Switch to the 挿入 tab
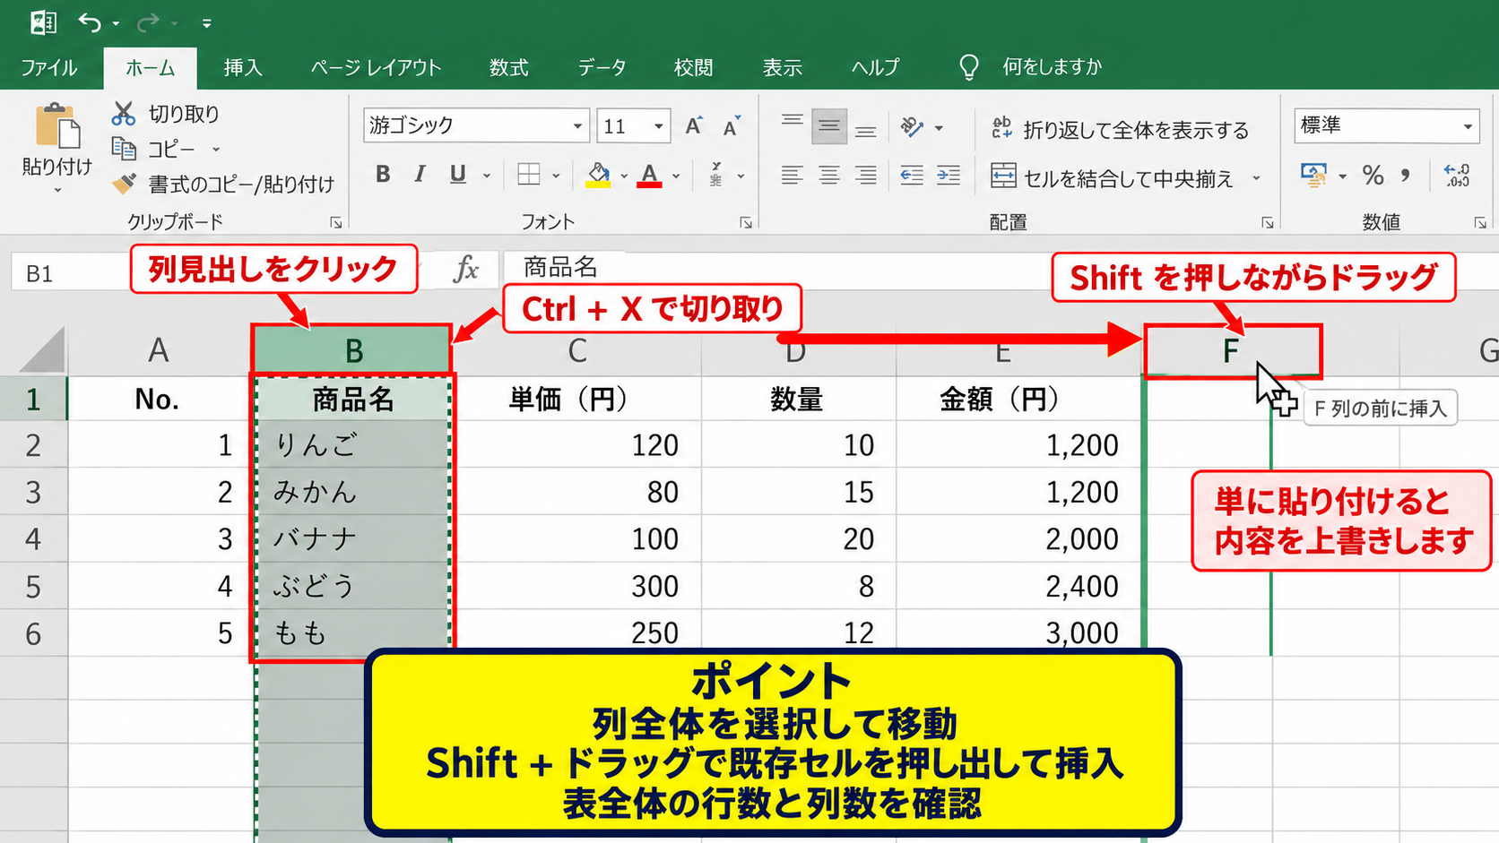The height and width of the screenshot is (843, 1499). (x=243, y=68)
